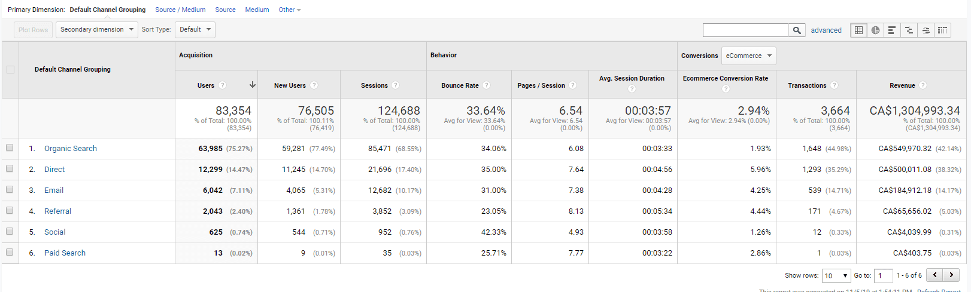Switch to term cloud view icon
The image size is (971, 292).
pyautogui.click(x=926, y=30)
